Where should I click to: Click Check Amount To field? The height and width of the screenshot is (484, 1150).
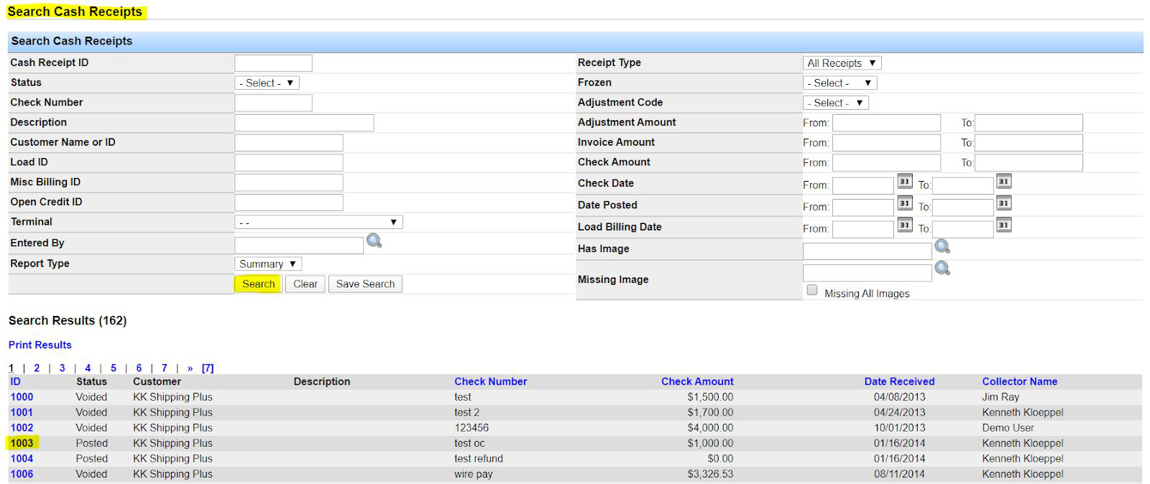coord(1029,163)
